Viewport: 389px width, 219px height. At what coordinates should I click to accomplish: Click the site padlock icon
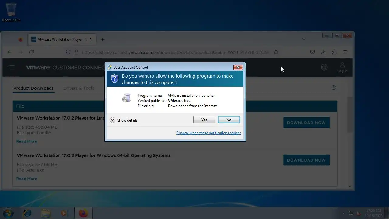(x=76, y=52)
